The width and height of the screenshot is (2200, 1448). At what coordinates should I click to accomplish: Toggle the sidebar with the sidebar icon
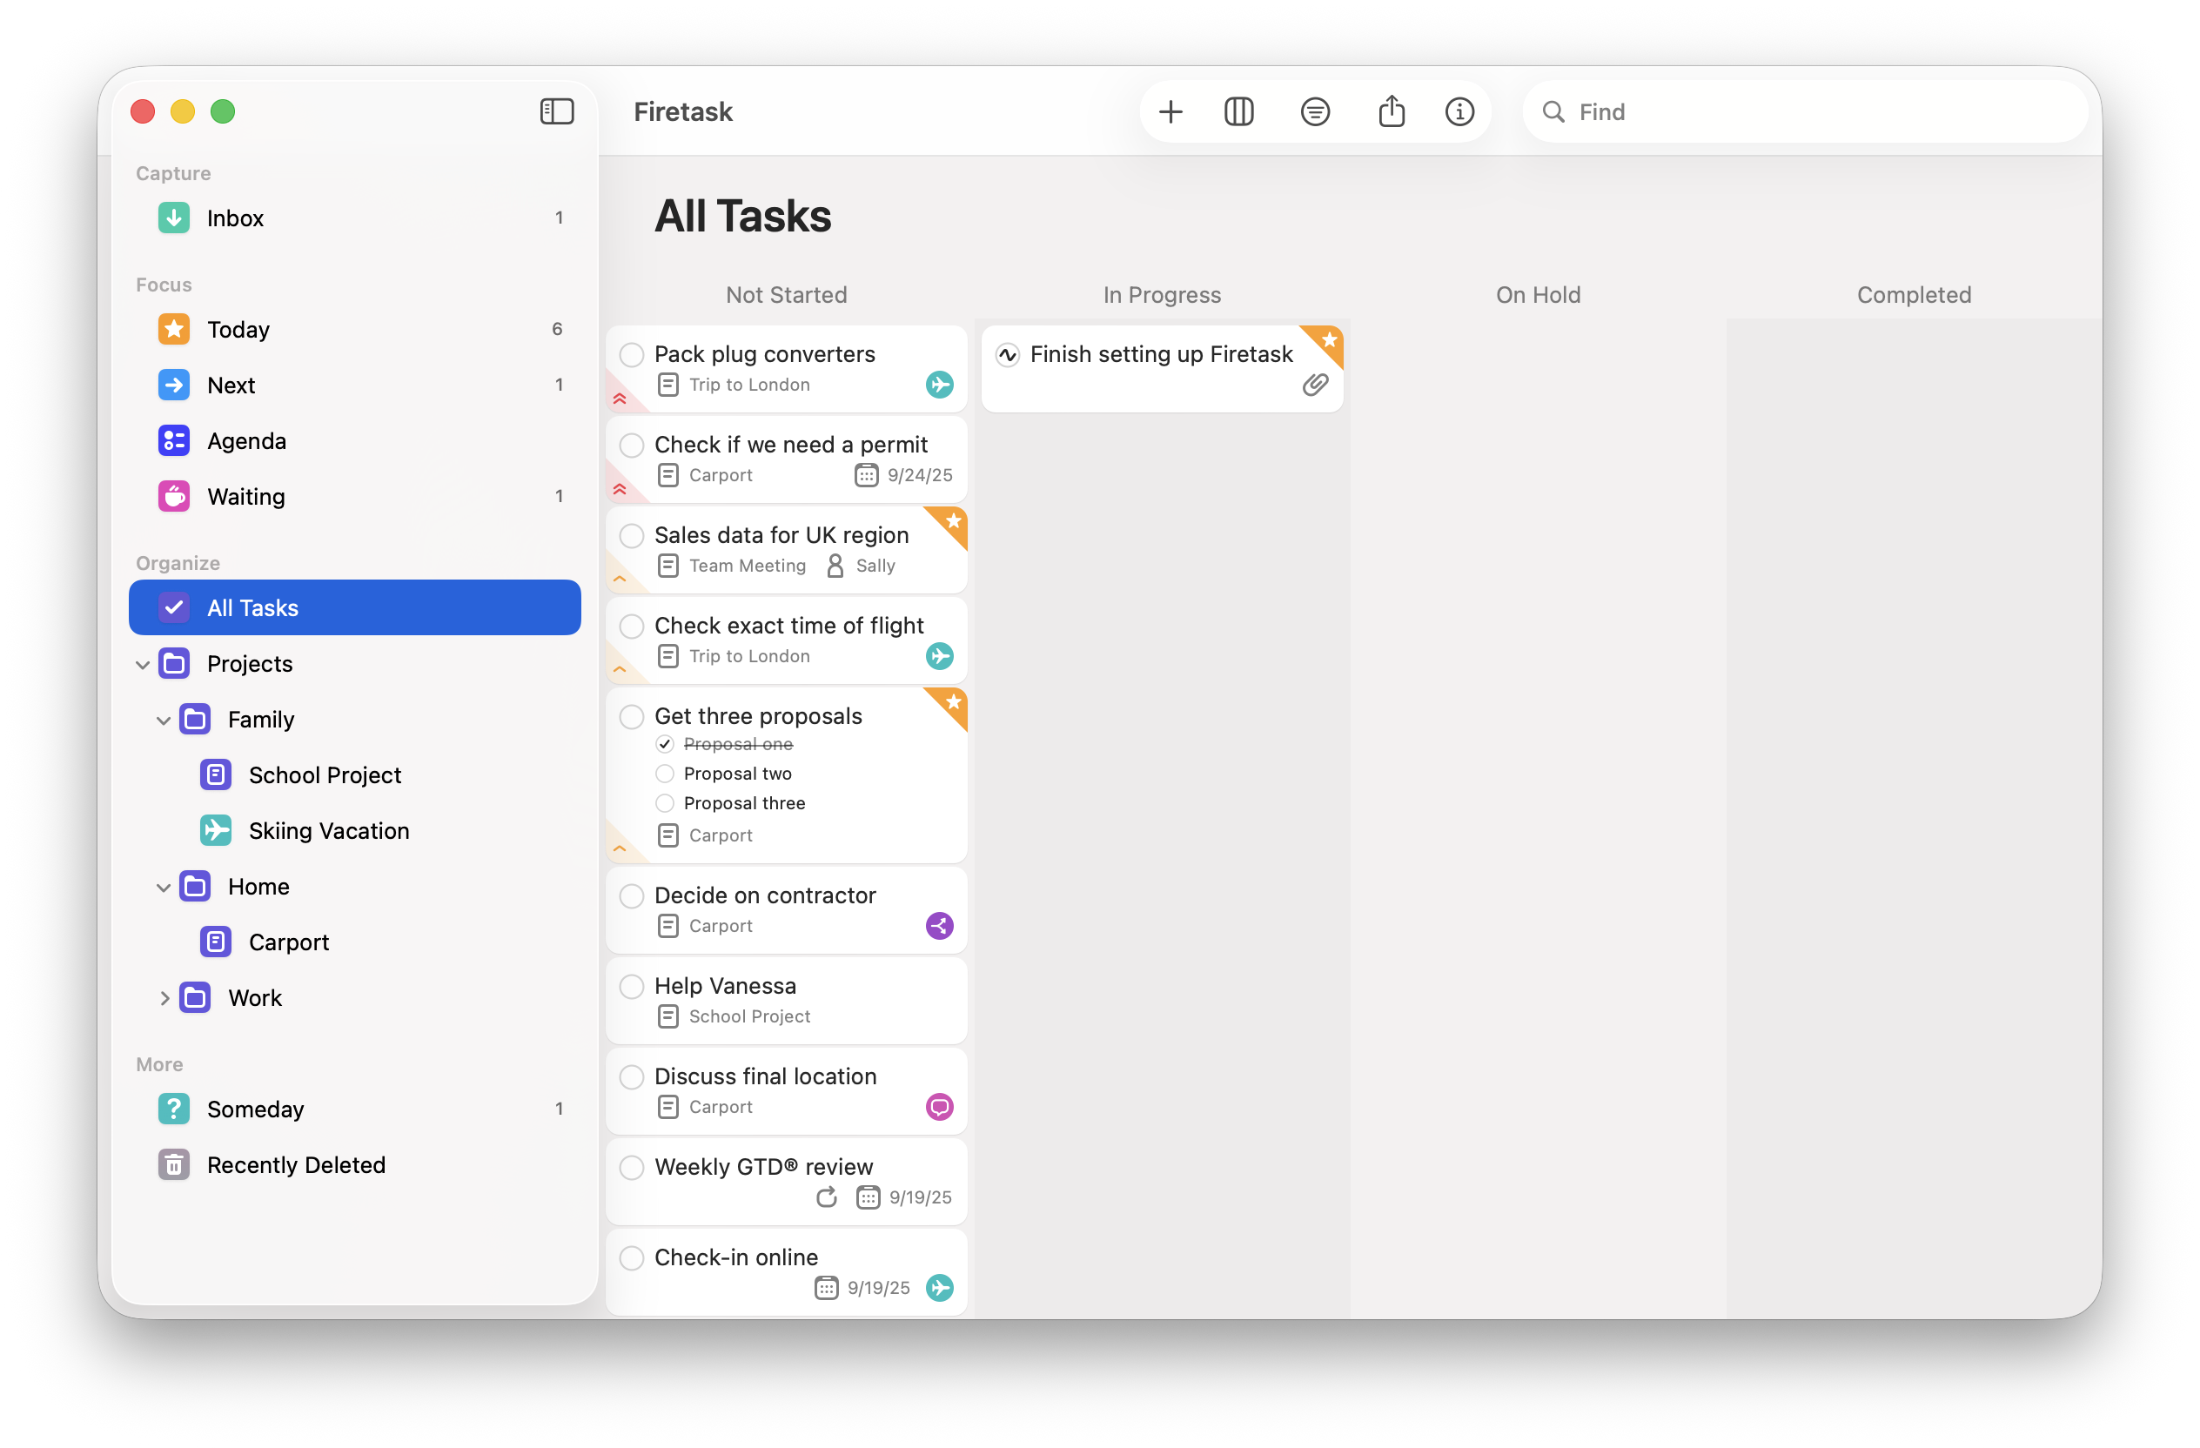coord(556,111)
